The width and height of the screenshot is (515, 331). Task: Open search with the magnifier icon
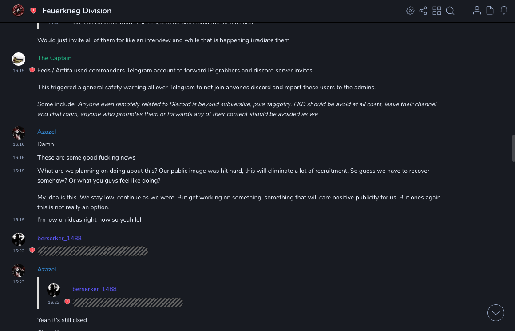click(x=450, y=11)
